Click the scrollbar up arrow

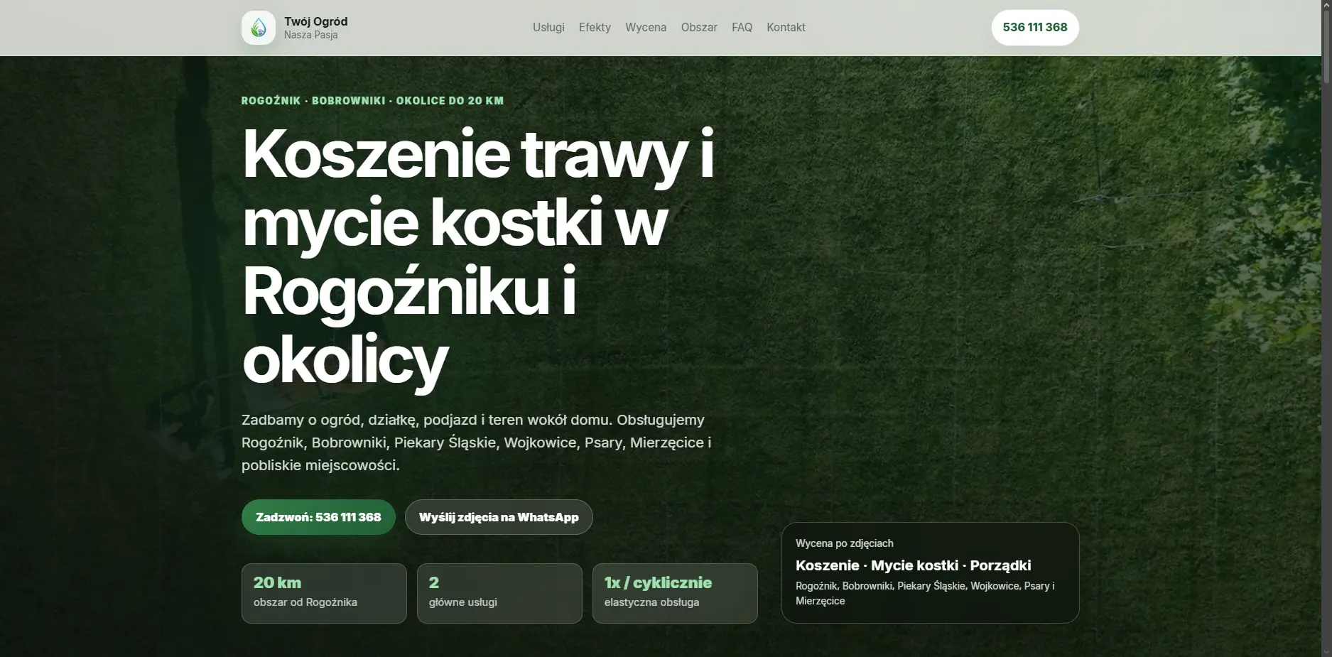coord(1326,5)
